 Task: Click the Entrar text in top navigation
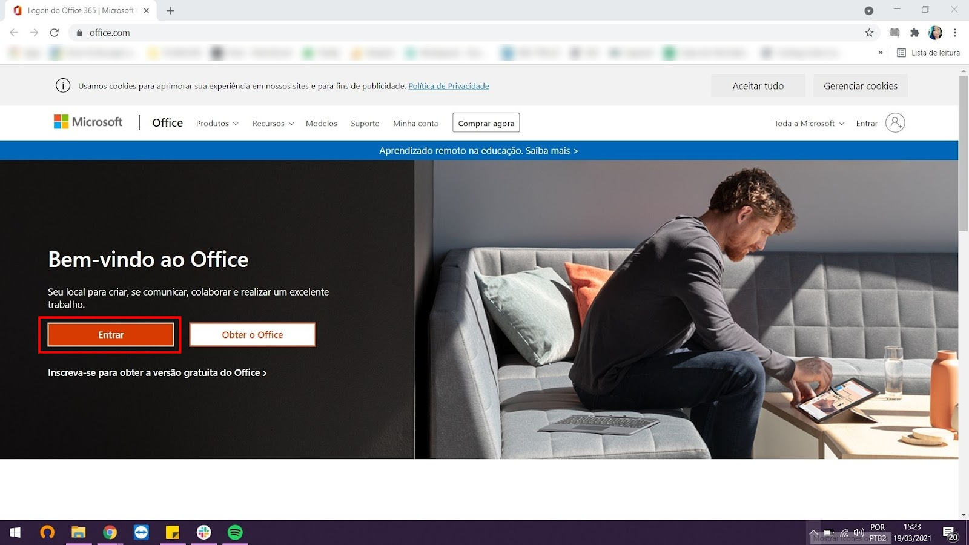pos(867,124)
